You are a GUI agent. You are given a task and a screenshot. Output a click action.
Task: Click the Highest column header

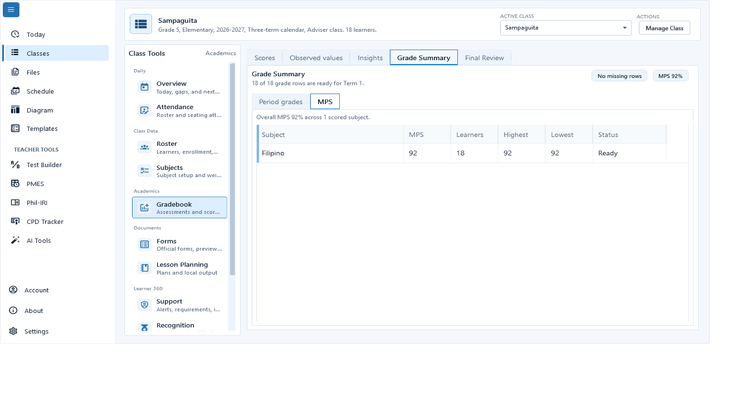tap(521, 134)
